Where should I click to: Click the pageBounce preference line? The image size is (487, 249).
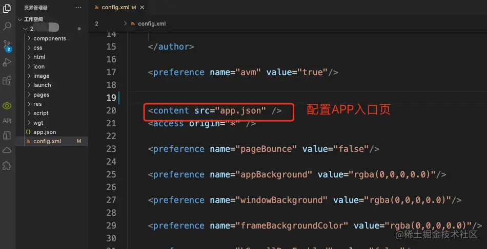(263, 149)
